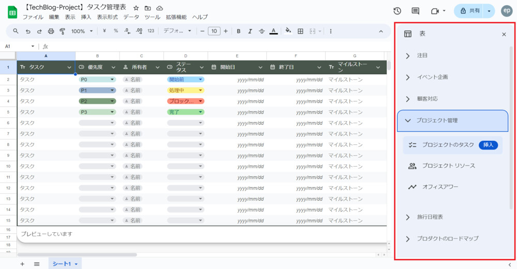This screenshot has width=517, height=269.
Task: Open version history clock icon
Action: pyautogui.click(x=397, y=11)
